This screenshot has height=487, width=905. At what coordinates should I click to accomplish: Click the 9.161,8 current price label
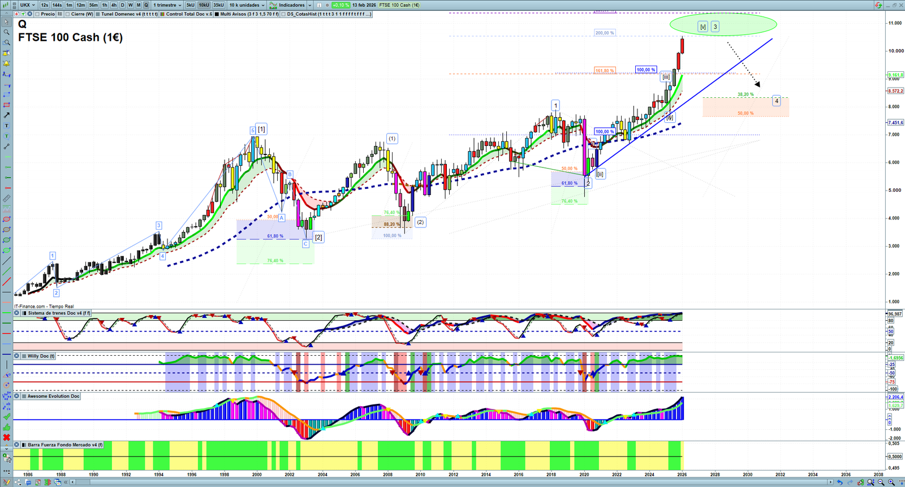tap(896, 75)
